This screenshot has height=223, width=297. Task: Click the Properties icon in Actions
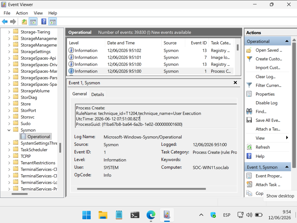pyautogui.click(x=249, y=94)
